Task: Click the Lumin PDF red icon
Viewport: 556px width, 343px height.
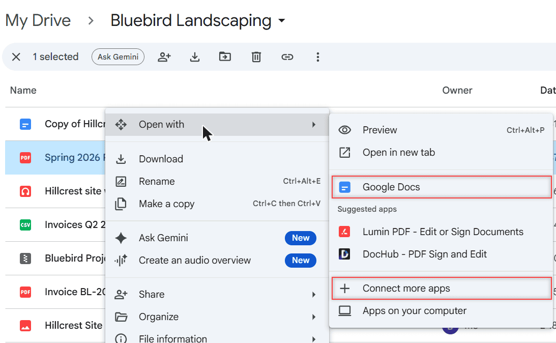Action: (344, 232)
